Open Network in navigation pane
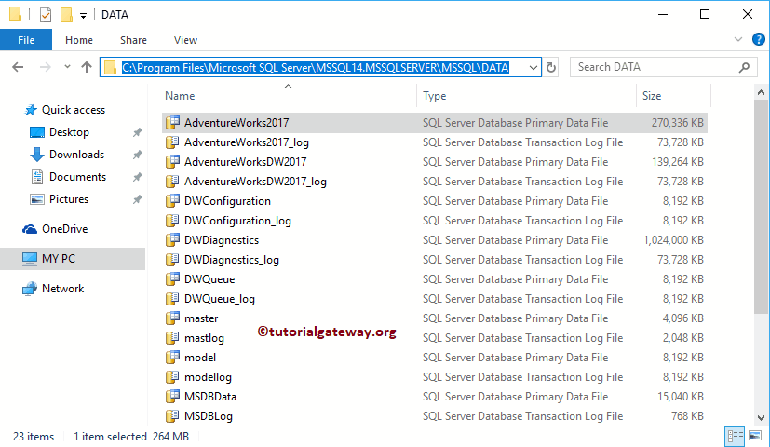 (63, 289)
